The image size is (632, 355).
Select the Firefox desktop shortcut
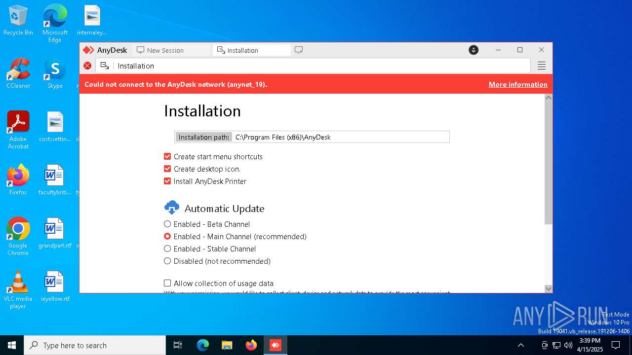click(18, 180)
